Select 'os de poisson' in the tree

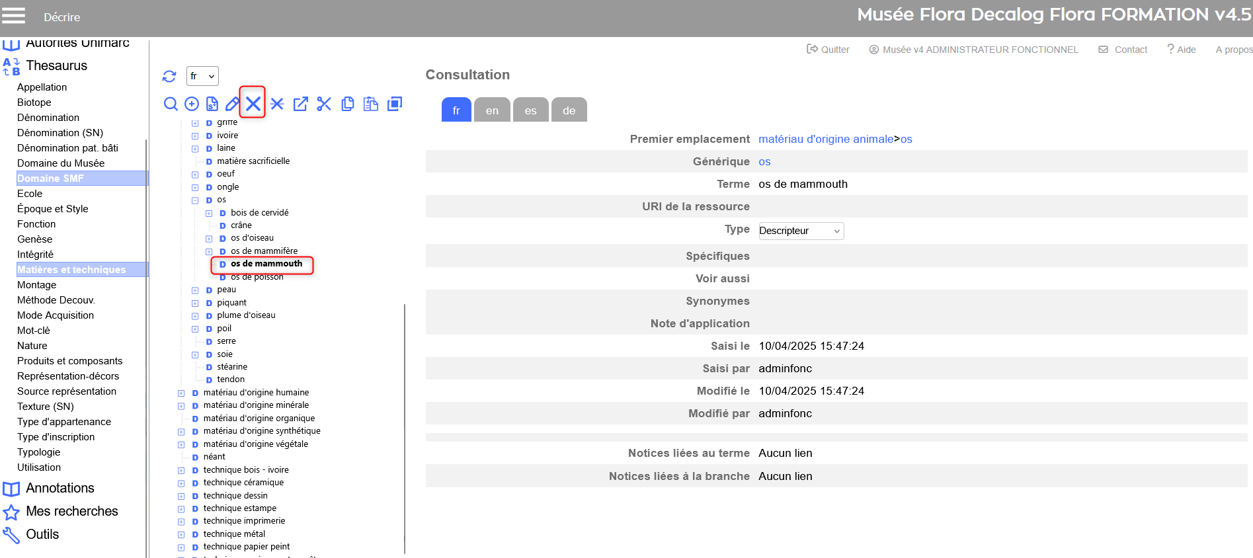click(x=257, y=277)
